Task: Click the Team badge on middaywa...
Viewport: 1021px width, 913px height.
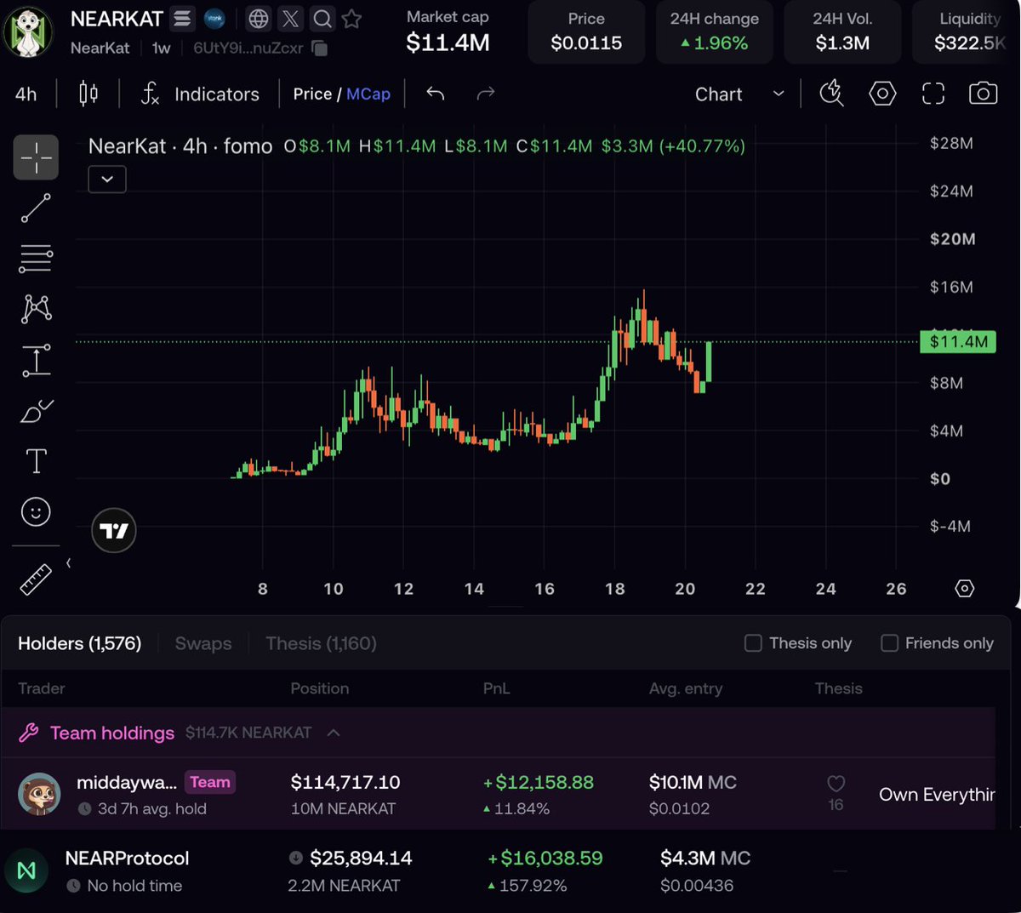Action: tap(210, 782)
